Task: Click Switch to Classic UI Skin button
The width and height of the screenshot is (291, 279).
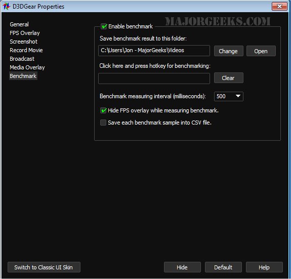Action: click(x=44, y=267)
